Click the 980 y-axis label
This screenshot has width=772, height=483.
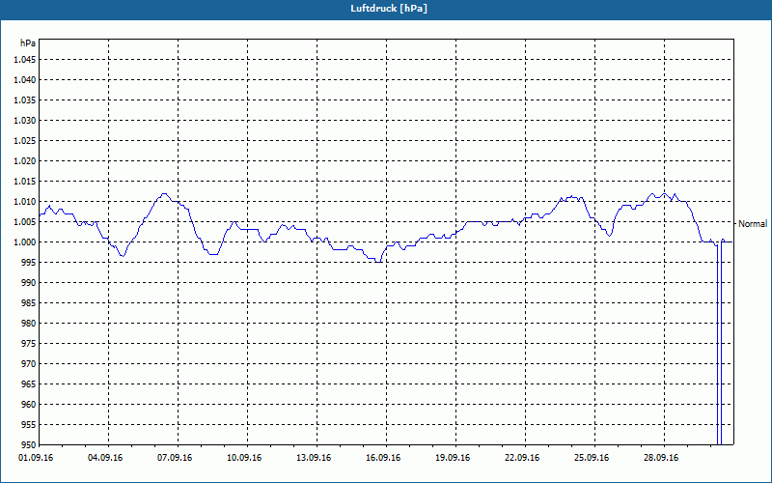click(29, 324)
